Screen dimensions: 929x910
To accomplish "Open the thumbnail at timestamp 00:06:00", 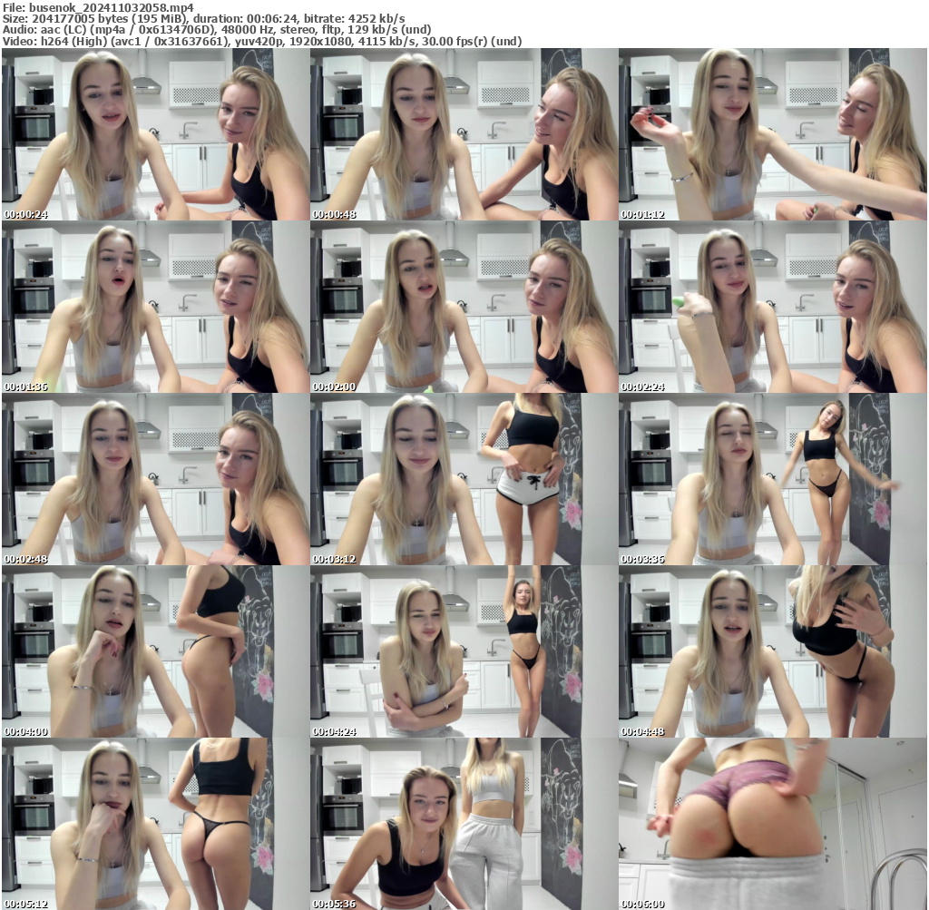I will click(772, 824).
